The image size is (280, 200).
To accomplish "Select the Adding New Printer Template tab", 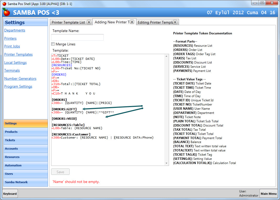I will click(x=112, y=22).
